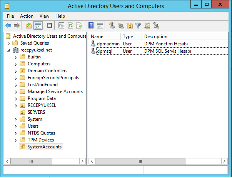
Task: Expand the Saved Queries node
Action: click(x=8, y=43)
